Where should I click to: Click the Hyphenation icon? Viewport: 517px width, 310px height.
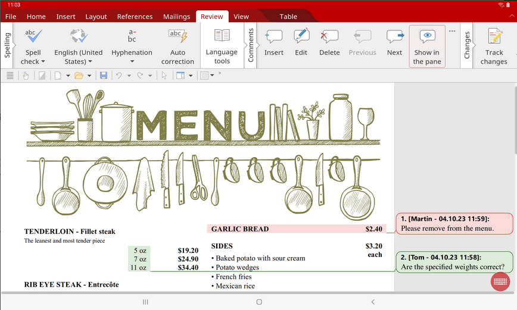tap(132, 36)
